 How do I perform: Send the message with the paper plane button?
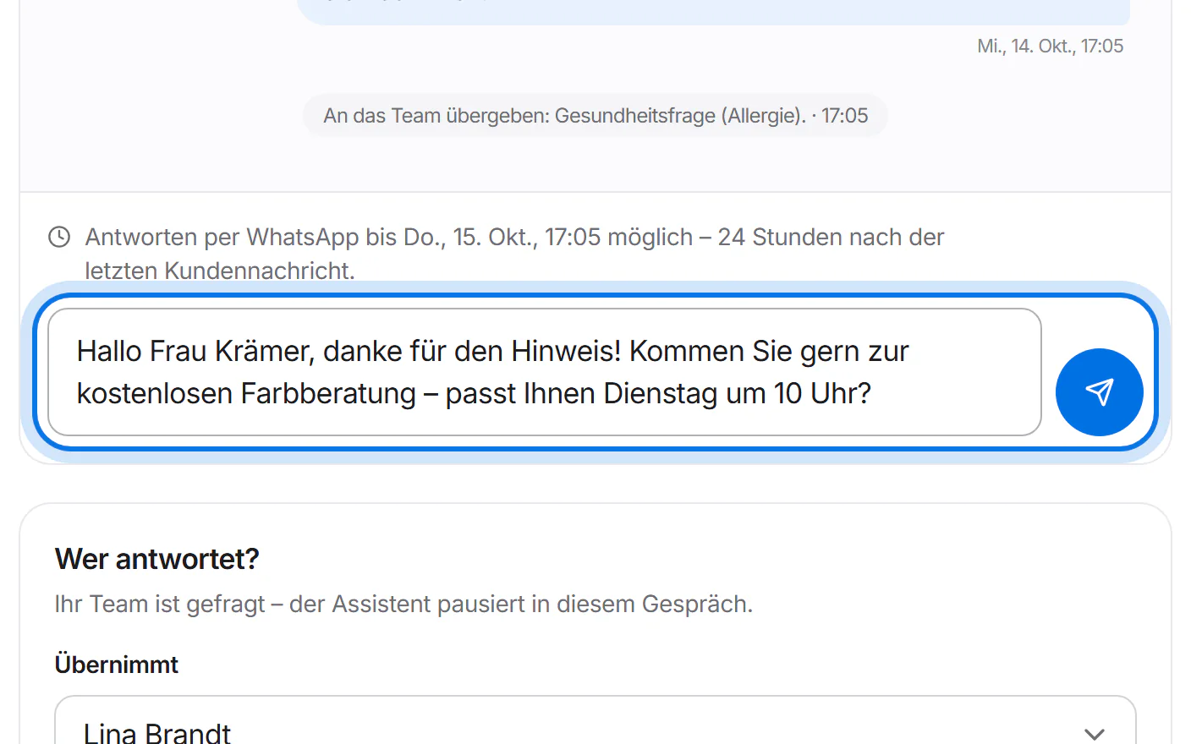point(1099,392)
